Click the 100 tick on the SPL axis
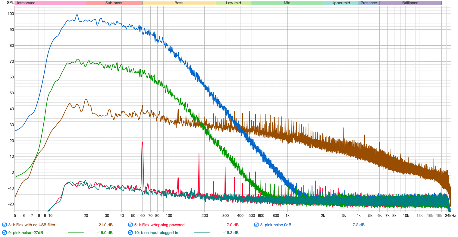 tap(11, 14)
